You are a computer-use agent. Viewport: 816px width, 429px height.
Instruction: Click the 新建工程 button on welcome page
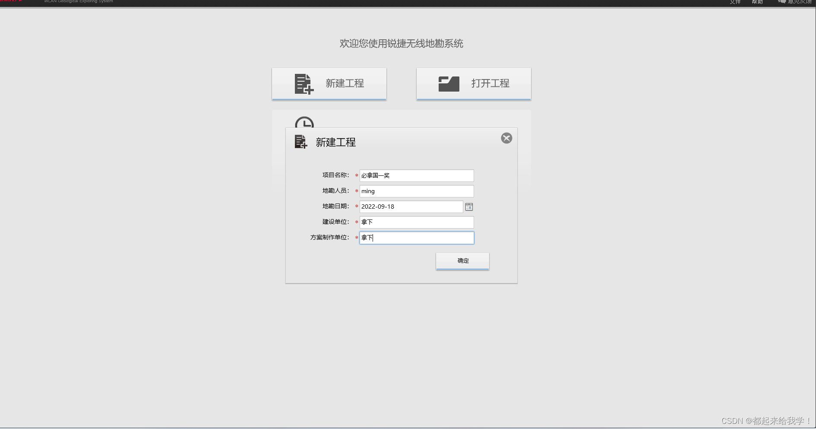(x=329, y=84)
